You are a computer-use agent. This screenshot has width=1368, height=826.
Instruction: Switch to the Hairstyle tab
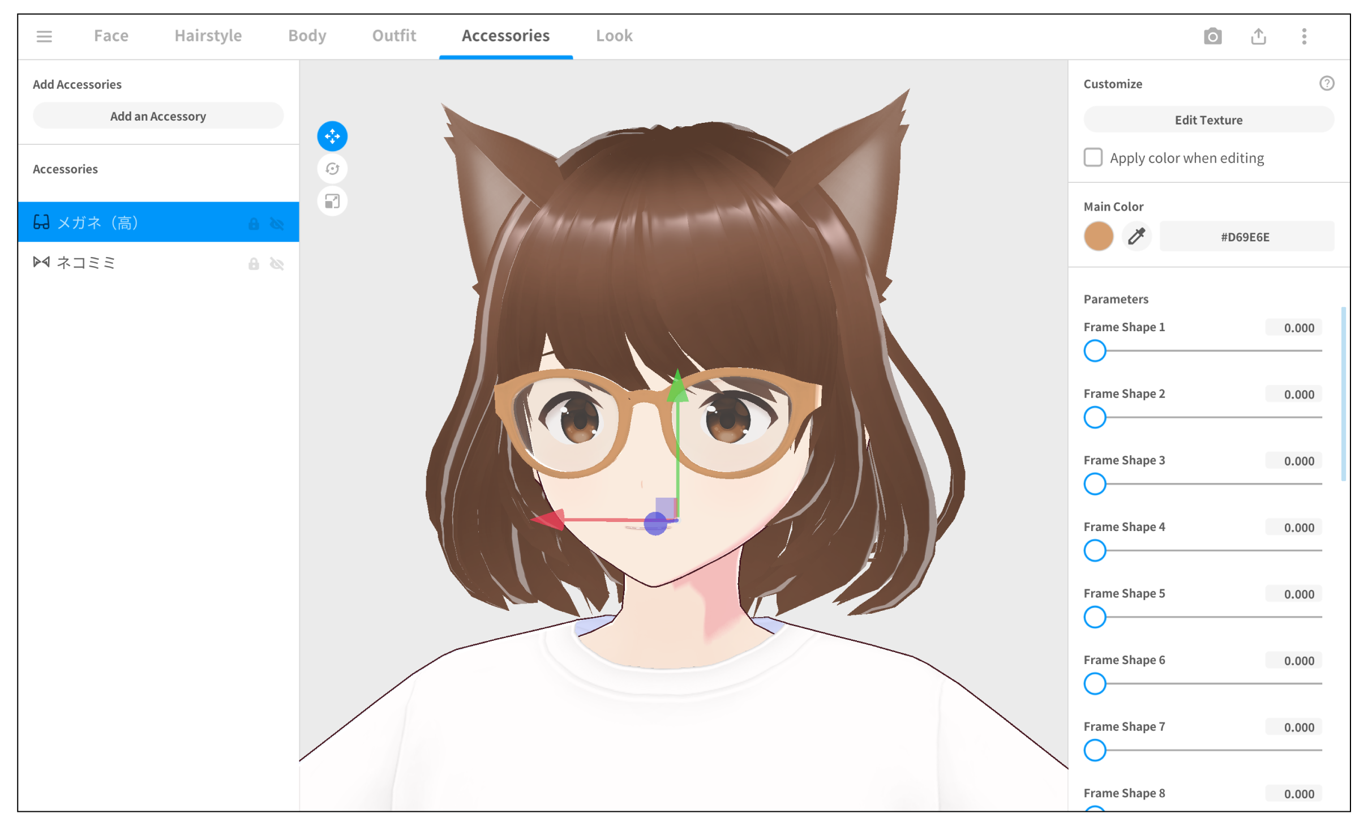click(x=208, y=36)
